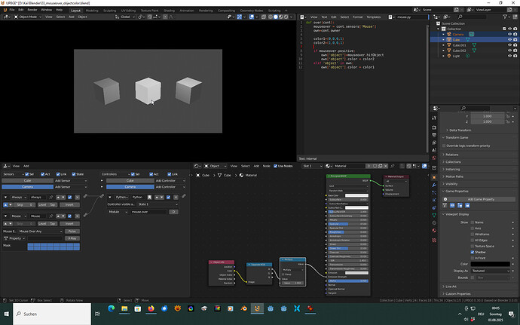Click the Cube object icon in outliner
Screen dimensions: 520x325
449,39
